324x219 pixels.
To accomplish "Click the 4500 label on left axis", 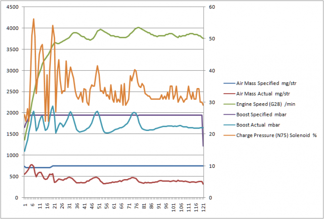I will [x=11, y=7].
